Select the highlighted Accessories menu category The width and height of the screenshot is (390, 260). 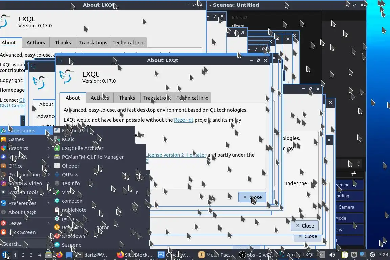click(26, 130)
